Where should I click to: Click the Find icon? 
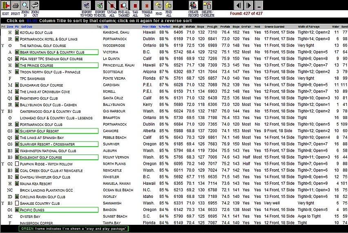click(158, 5)
